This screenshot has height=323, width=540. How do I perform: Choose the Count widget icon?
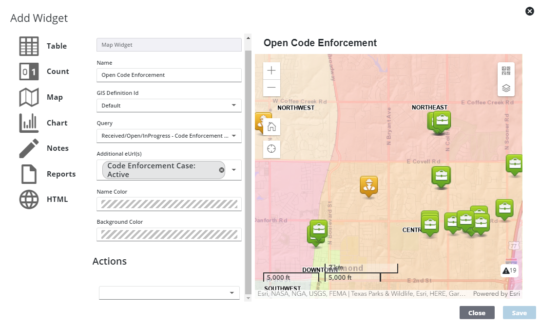coord(29,72)
